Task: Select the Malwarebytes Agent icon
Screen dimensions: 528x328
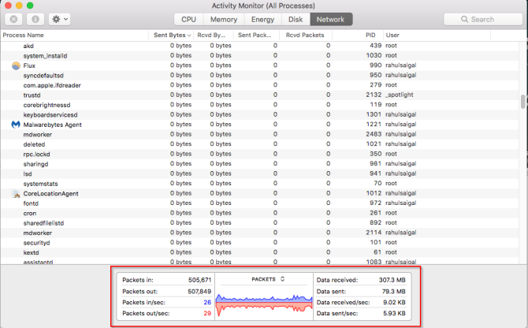Action: click(x=16, y=125)
